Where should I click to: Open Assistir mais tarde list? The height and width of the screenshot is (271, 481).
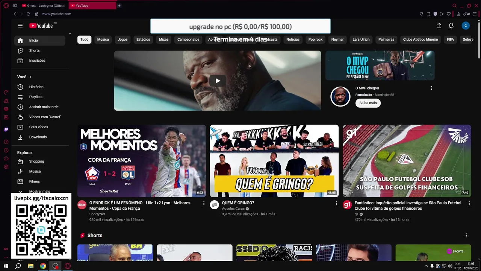(x=40, y=107)
